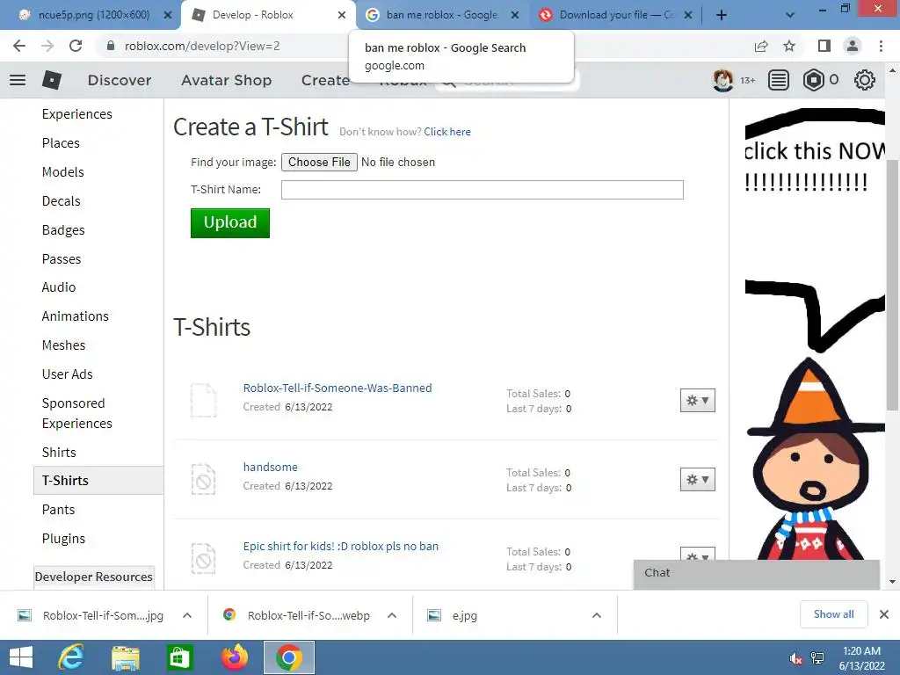The width and height of the screenshot is (900, 675).
Task: Open Discover in Roblox navigation
Action: pyautogui.click(x=120, y=80)
